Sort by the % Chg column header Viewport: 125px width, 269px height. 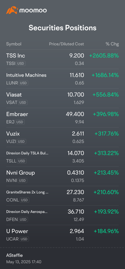pos(112,44)
